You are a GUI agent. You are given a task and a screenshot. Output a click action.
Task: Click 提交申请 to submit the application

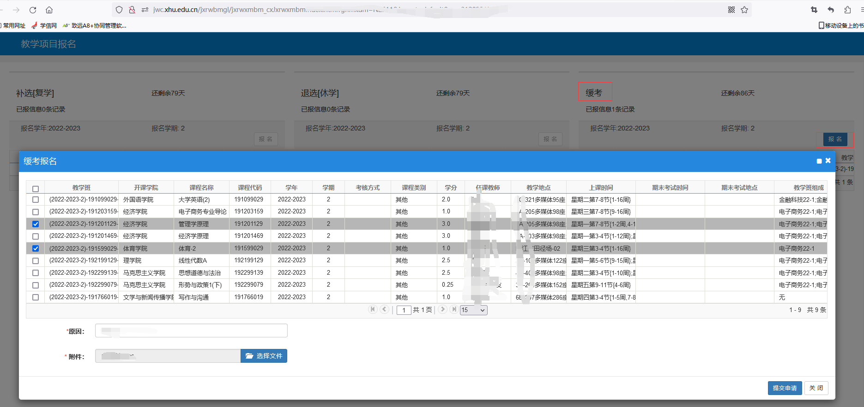tap(785, 388)
